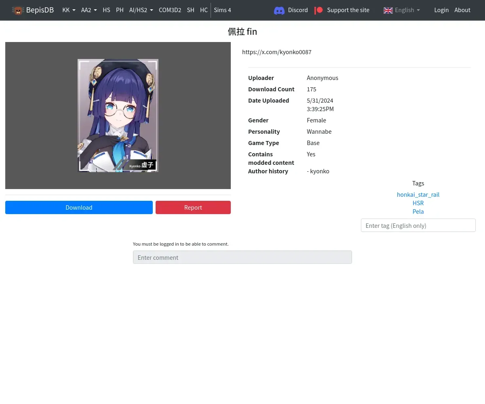Click the page title 佩拉 fin
This screenshot has width=485, height=404.
tap(242, 32)
